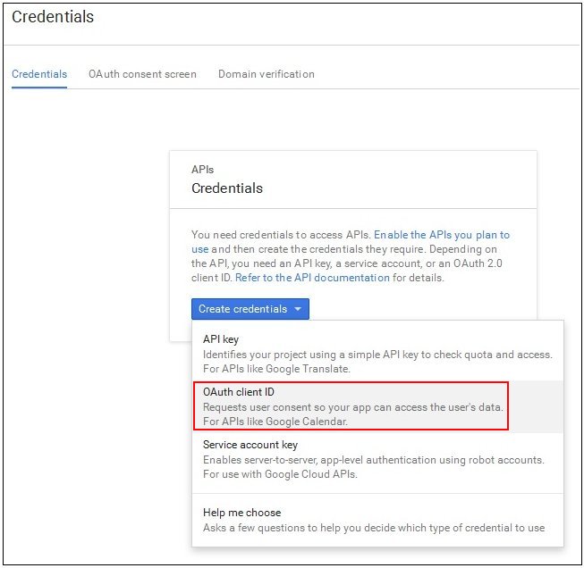Click 'You need credentials to access APIs' text
The image size is (584, 568).
(x=281, y=235)
